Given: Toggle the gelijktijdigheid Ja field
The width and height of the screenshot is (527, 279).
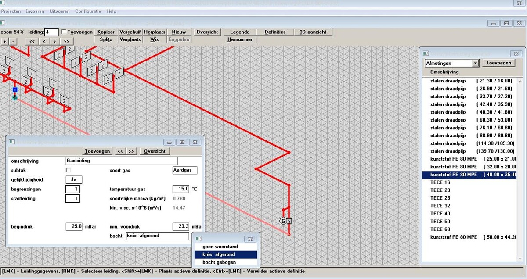Looking at the screenshot, I should (74, 179).
